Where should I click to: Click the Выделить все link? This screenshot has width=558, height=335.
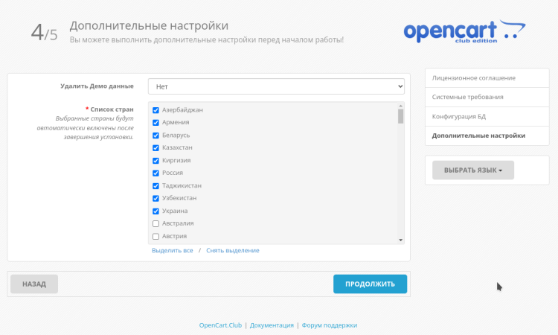pos(172,251)
